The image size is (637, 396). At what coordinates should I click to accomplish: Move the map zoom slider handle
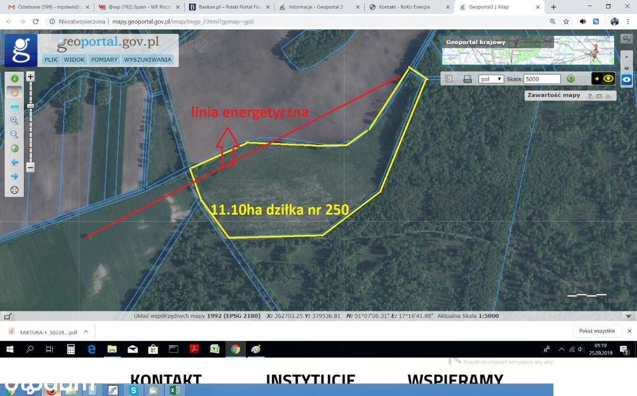point(31,106)
